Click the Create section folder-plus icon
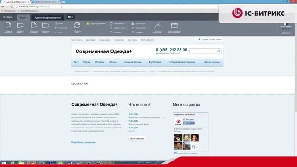This screenshot has width=297, height=167. tap(20, 26)
